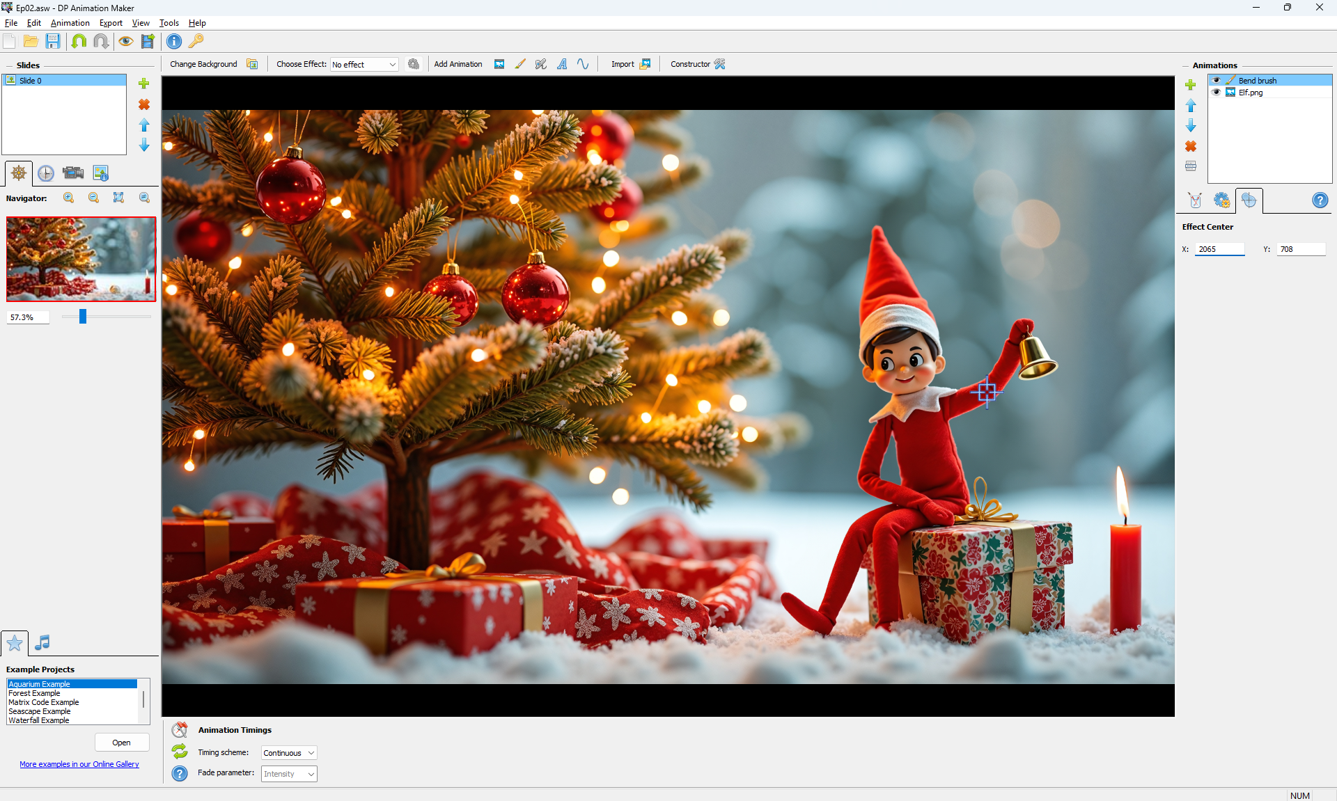1337x801 pixels.
Task: Open the Export menu
Action: click(111, 23)
